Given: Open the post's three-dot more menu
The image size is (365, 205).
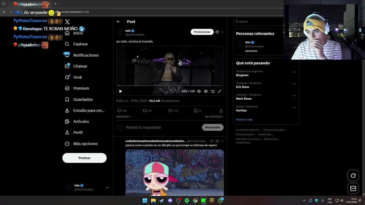Looking at the screenshot, I should point(222,32).
